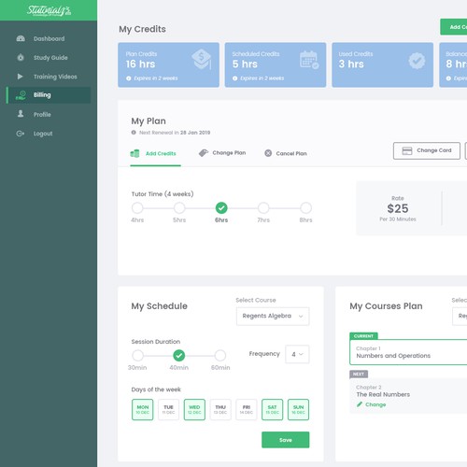The height and width of the screenshot is (467, 467).
Task: Click the Plan Credits dollar icon
Action: 202,59
